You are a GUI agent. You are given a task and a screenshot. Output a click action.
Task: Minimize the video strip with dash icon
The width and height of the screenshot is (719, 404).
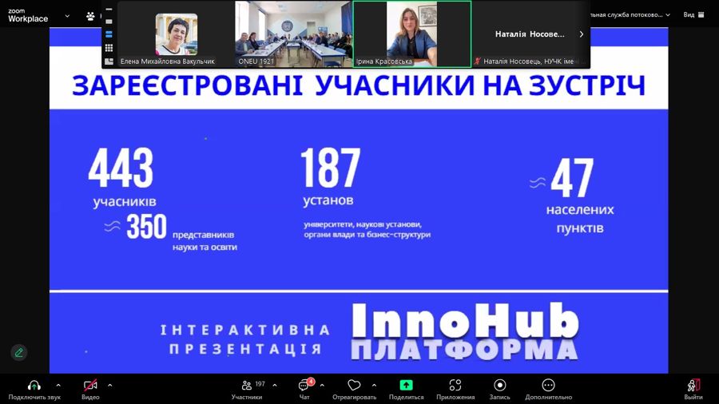click(x=109, y=9)
